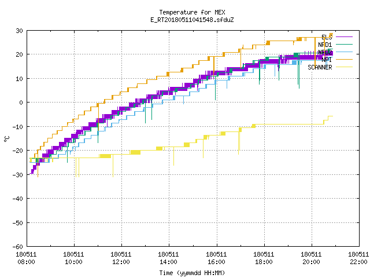Click the x-axis tick label 18:00
This screenshot has width=370, height=278.
264,262
